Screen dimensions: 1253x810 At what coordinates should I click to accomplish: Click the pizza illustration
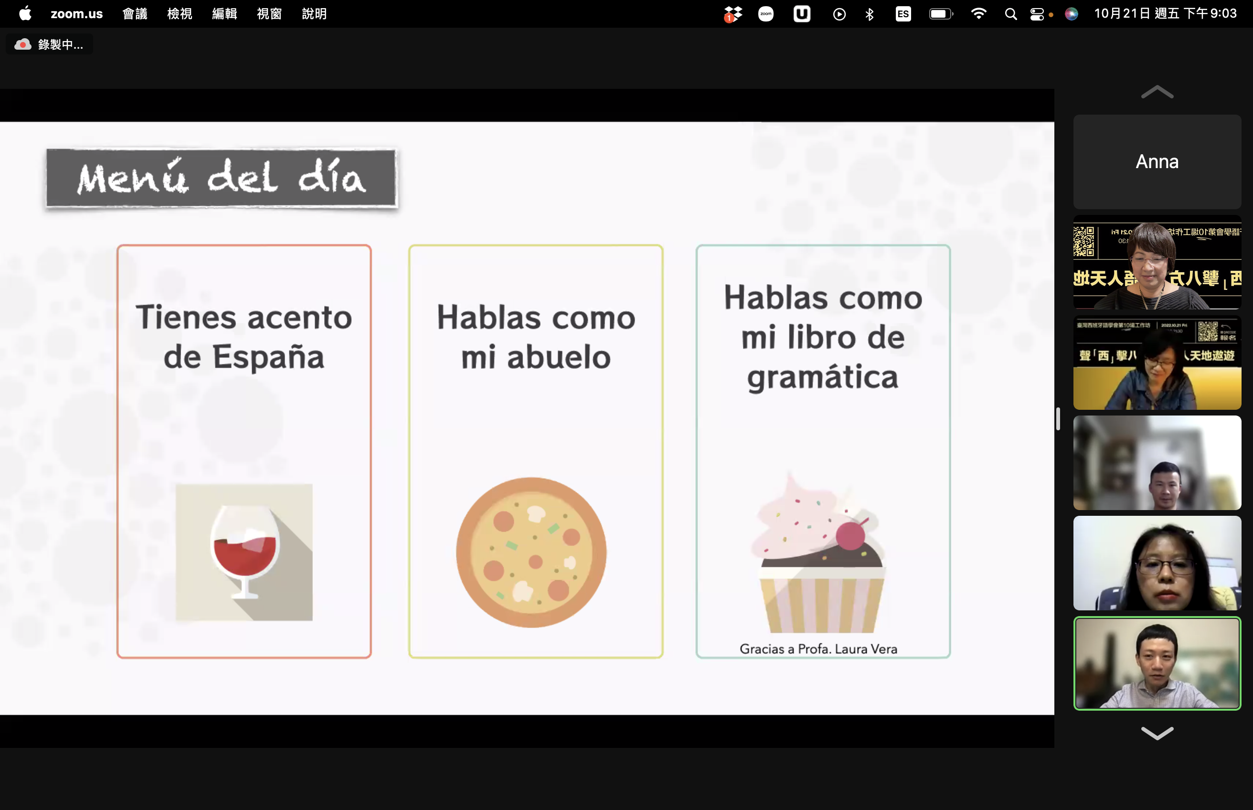[x=531, y=552]
